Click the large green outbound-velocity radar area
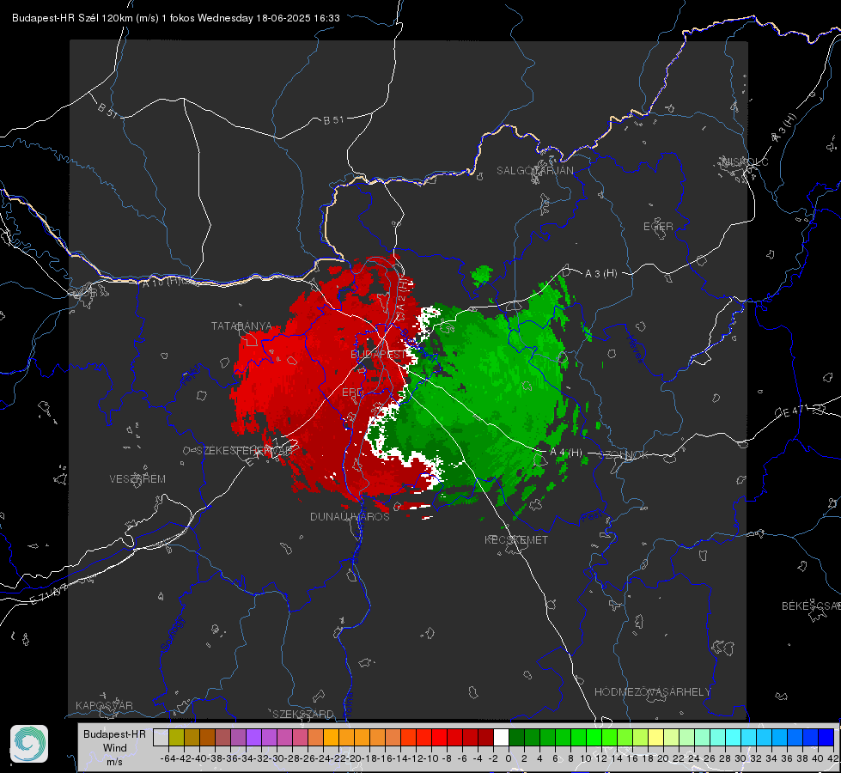The image size is (841, 773). pyautogui.click(x=488, y=397)
